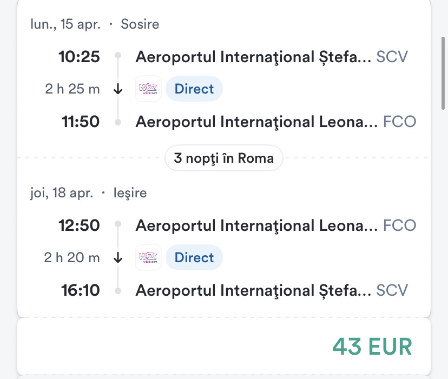
Task: Click the 2 h 25 m flight duration
Action: [73, 89]
